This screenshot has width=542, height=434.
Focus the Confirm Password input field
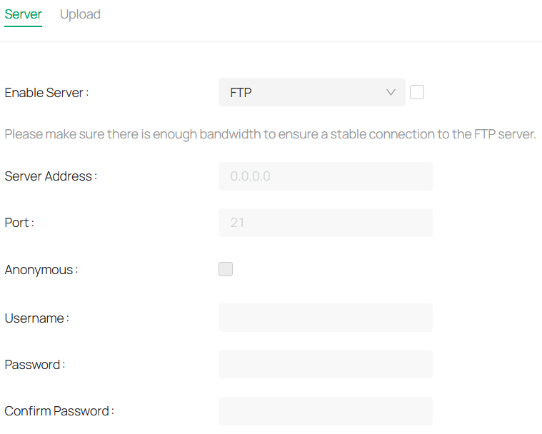[326, 411]
